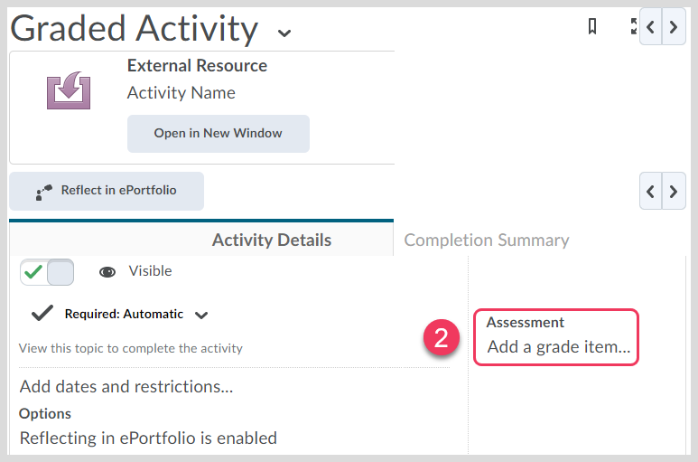Click the fullscreen expand icon

[634, 27]
